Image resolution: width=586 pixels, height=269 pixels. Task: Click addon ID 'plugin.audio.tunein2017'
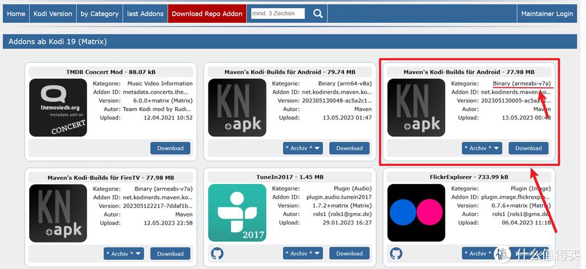coord(339,197)
